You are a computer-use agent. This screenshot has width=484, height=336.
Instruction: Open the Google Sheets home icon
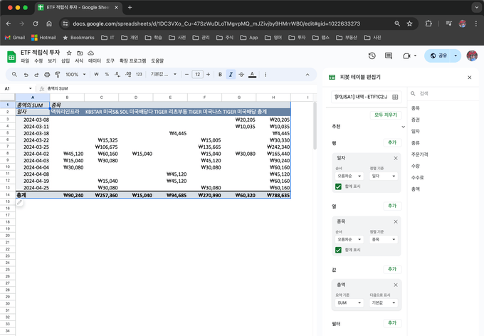coord(11,57)
